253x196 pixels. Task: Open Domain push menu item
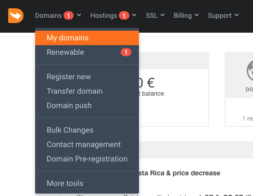point(87,106)
